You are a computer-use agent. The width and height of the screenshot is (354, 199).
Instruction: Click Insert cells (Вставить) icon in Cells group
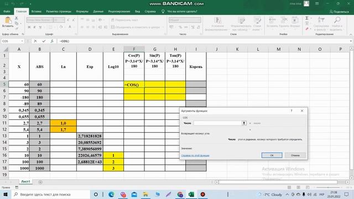[272, 20]
